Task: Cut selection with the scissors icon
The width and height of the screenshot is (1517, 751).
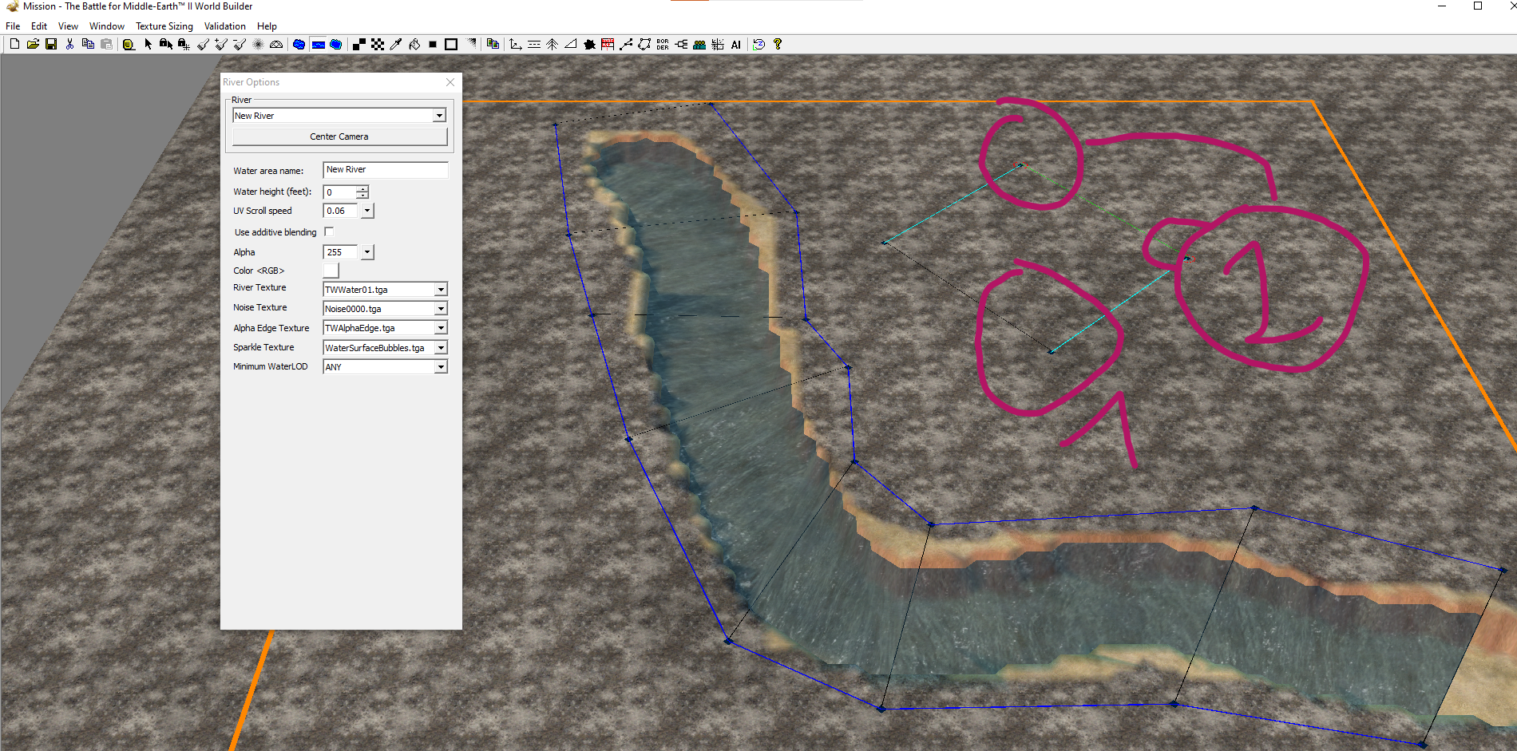Action: click(69, 44)
